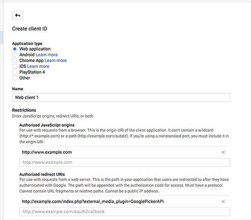Image resolution: width=251 pixels, height=220 pixels.
Task: Remove the http://www.example.com JavaScript origin
Action: (x=223, y=152)
